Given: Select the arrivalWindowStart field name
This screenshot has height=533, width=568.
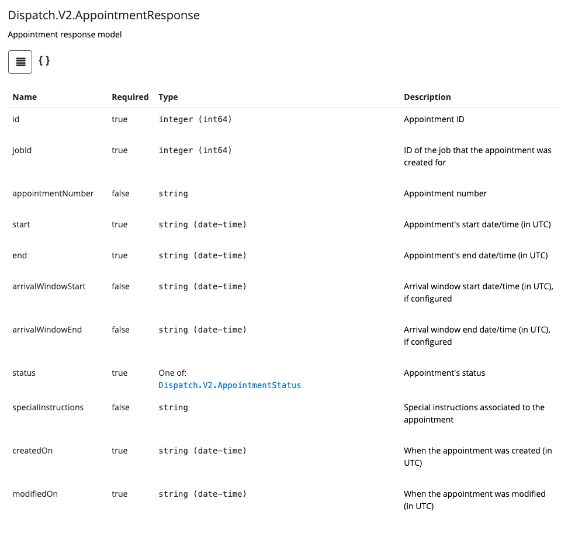Looking at the screenshot, I should [49, 286].
